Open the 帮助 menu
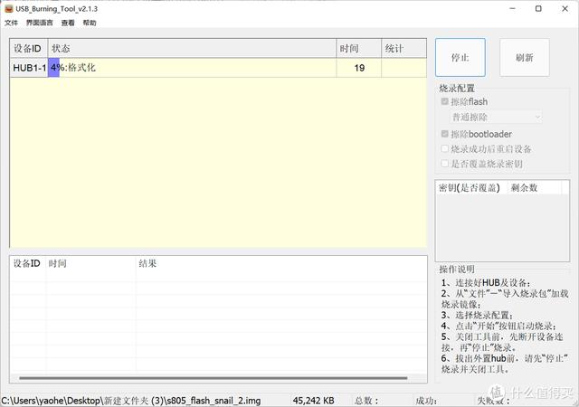 (90, 23)
